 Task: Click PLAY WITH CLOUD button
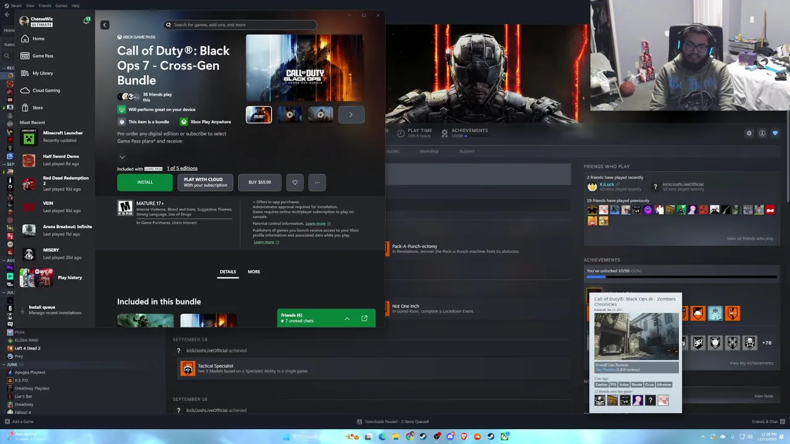pos(205,182)
